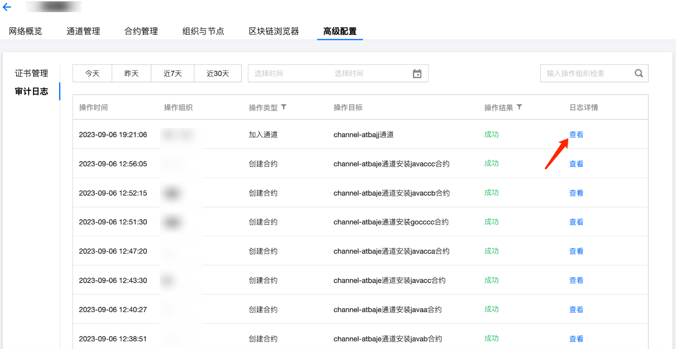The image size is (676, 349).
Task: Open 证书管理 in the sidebar
Action: click(x=32, y=73)
